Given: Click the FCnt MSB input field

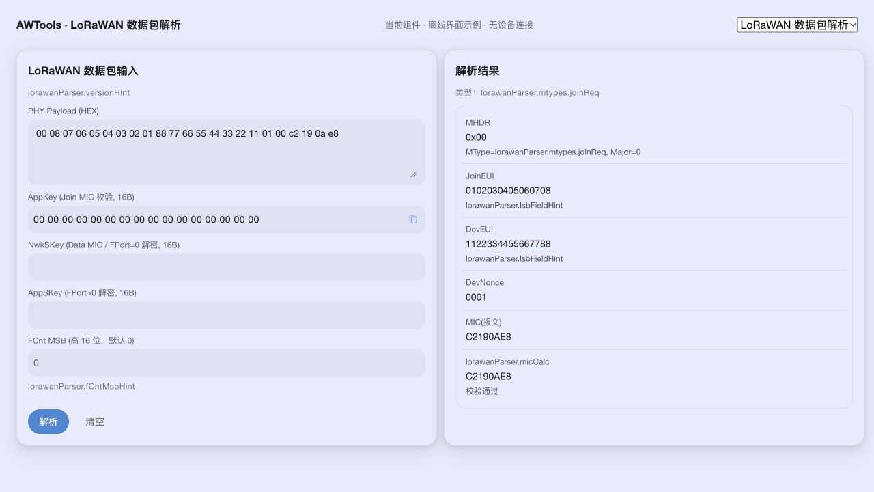Looking at the screenshot, I should point(227,363).
